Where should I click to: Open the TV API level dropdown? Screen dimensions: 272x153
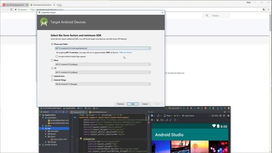103,72
